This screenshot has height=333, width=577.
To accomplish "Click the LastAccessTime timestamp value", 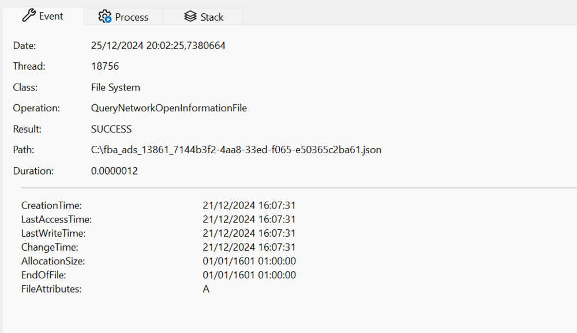I will (249, 220).
